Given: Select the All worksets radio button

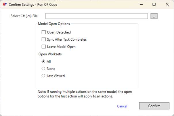Looking at the screenshot, I should click(43, 61).
